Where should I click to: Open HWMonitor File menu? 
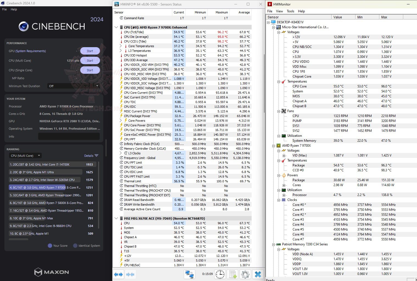point(270,11)
